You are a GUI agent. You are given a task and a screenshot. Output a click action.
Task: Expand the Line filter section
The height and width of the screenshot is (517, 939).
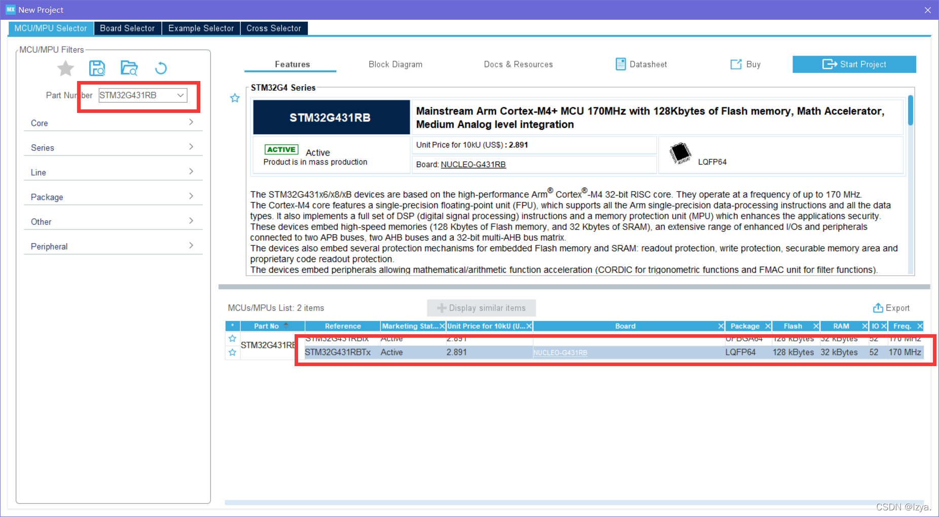pyautogui.click(x=113, y=172)
